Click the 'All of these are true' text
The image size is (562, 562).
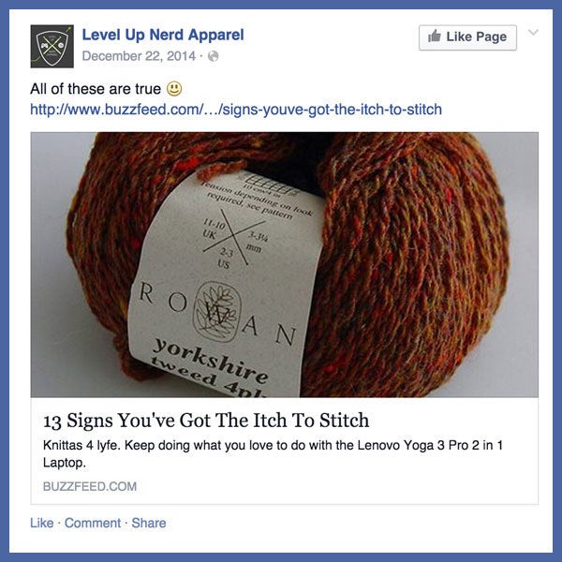[x=96, y=89]
